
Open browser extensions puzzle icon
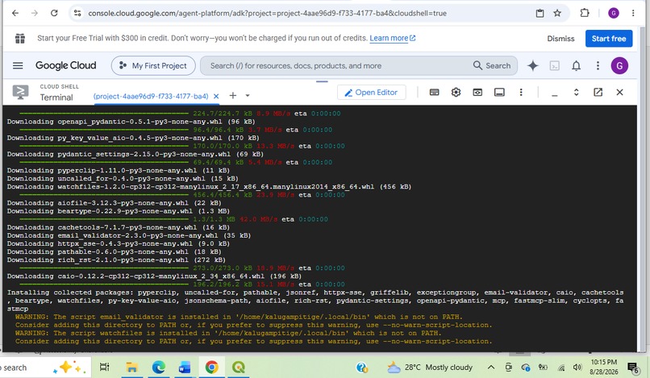point(585,13)
